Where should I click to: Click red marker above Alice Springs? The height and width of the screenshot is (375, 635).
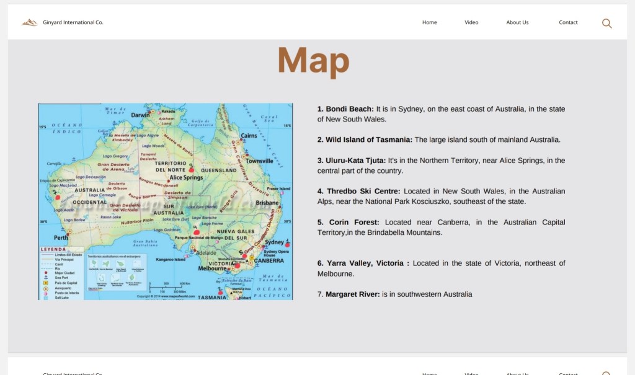(x=192, y=169)
